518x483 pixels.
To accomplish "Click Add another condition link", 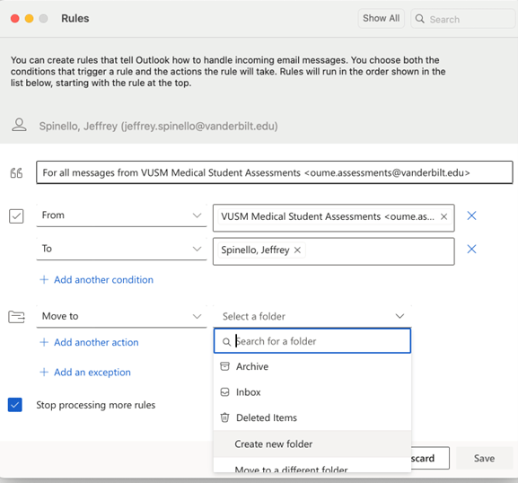I will pyautogui.click(x=104, y=280).
